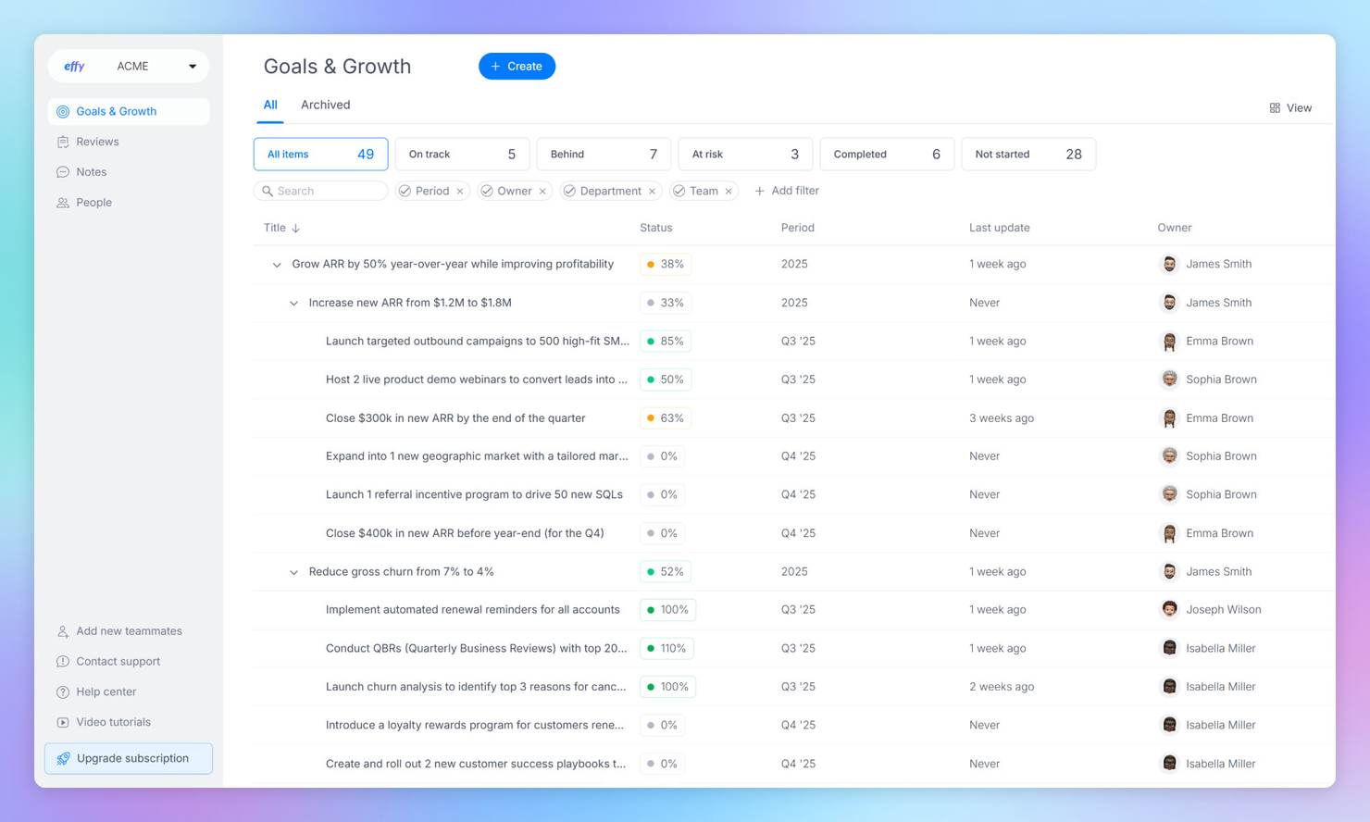Image resolution: width=1370 pixels, height=822 pixels.
Task: Remove the Owner filter with its x
Action: click(542, 192)
